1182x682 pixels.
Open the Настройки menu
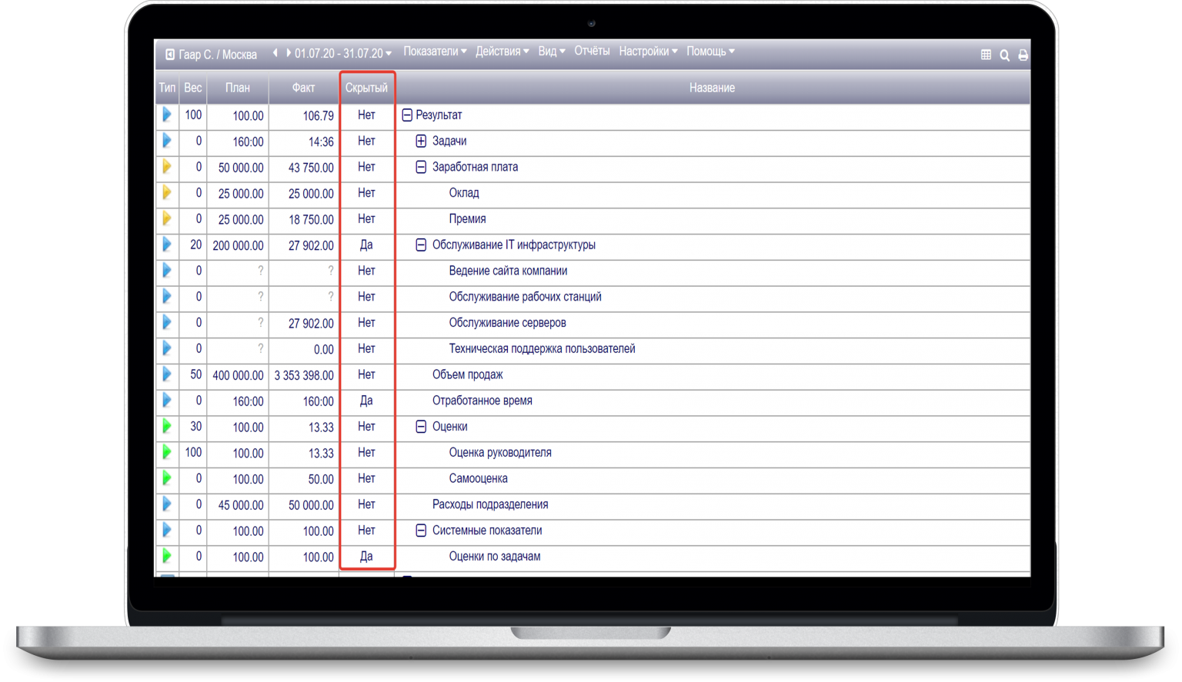648,52
